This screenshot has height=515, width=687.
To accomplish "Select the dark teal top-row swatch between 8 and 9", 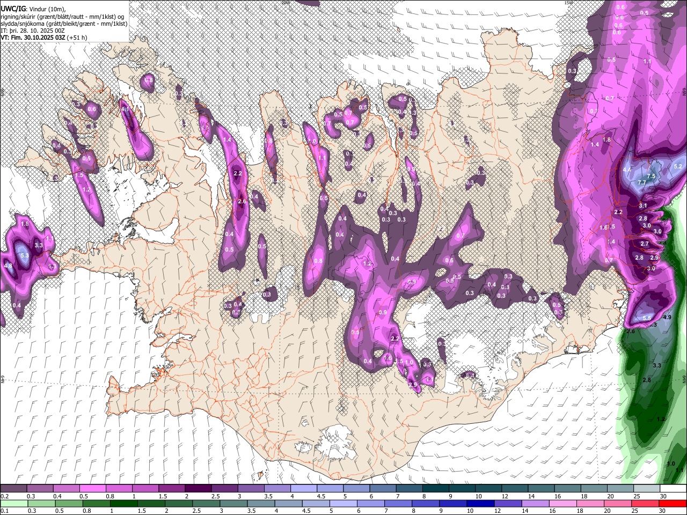I will click(x=435, y=489).
